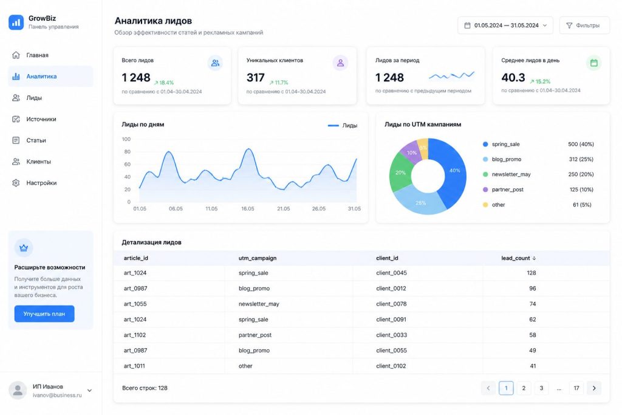Open the Статьи menu item
The image size is (622, 415).
[x=51, y=140]
